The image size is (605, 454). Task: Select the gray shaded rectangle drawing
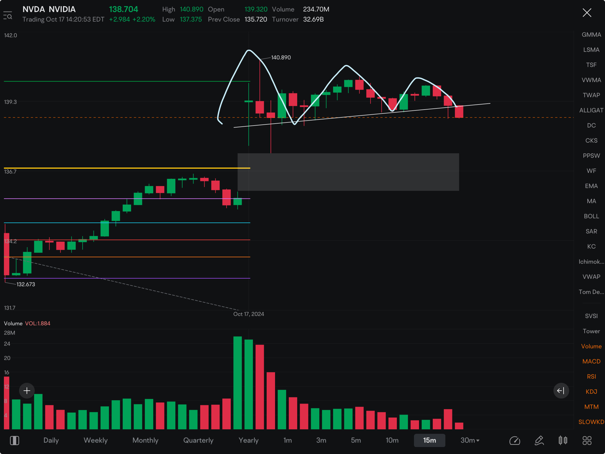pos(348,172)
